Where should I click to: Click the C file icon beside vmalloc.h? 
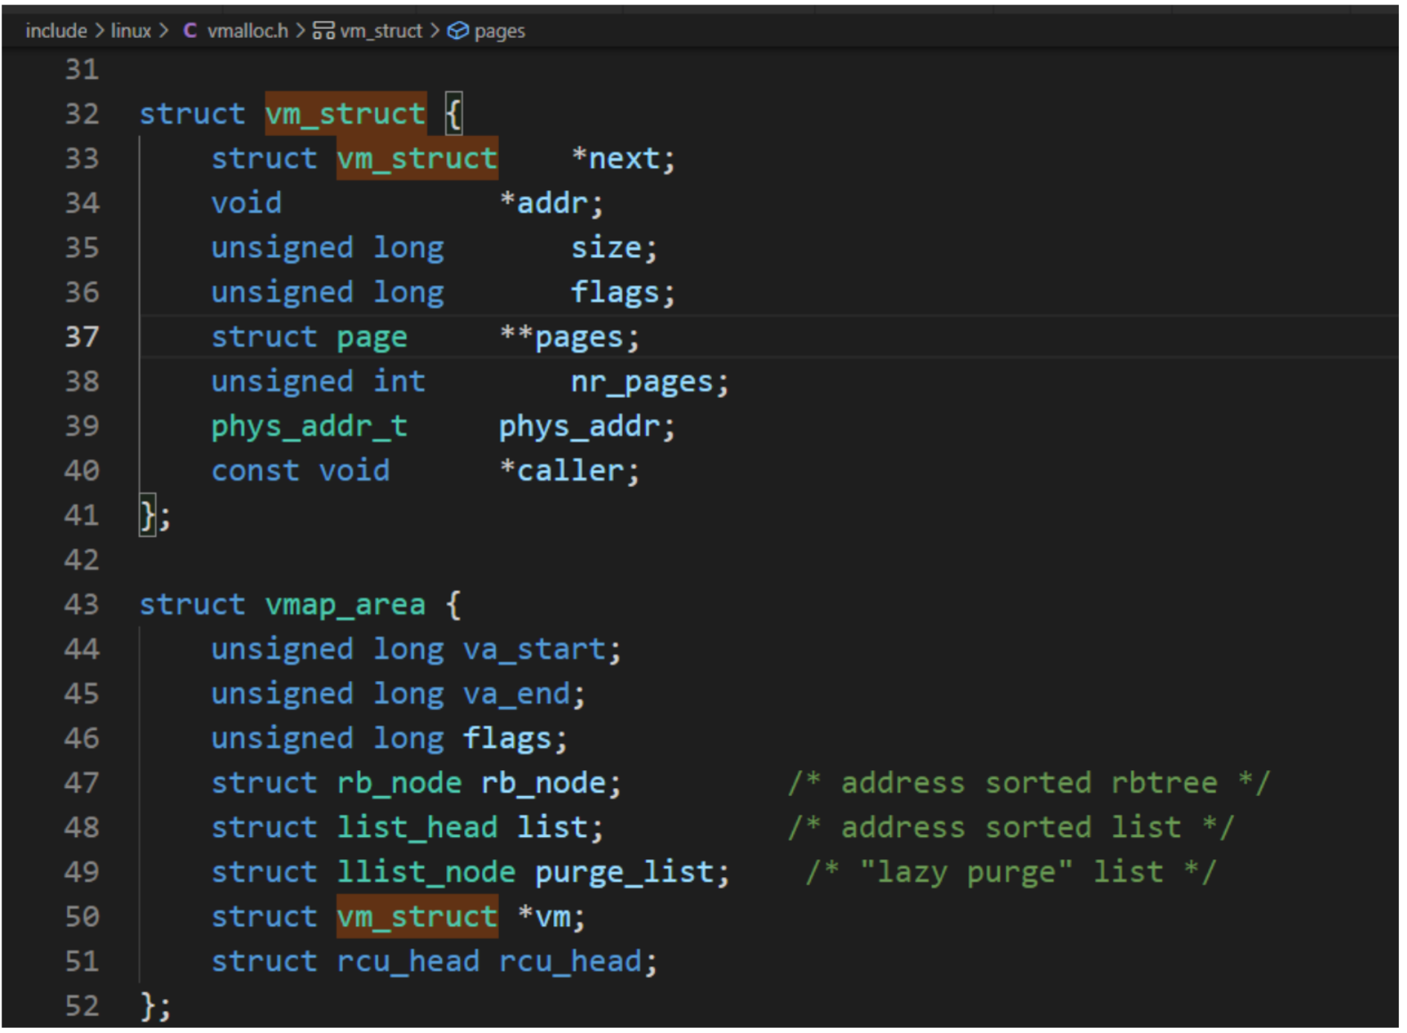point(189,30)
